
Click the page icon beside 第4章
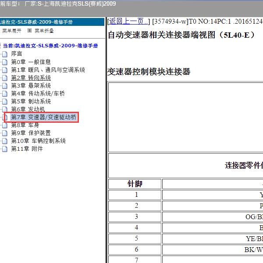coord(5,94)
